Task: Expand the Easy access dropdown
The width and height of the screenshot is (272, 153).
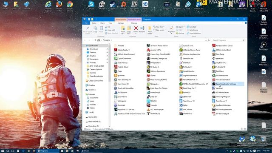Action: 159,30
